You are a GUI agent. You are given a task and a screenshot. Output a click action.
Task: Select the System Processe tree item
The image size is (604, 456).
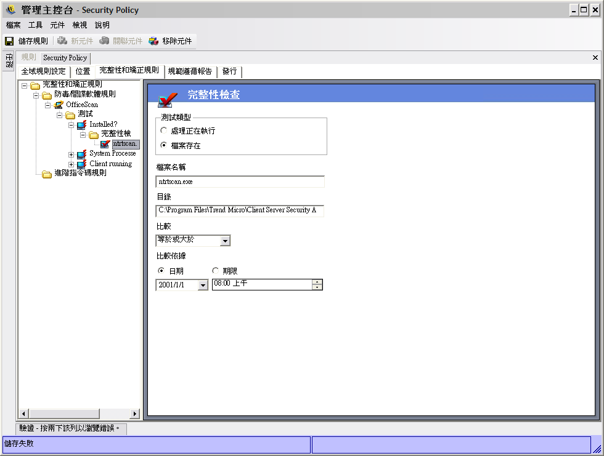pyautogui.click(x=112, y=153)
